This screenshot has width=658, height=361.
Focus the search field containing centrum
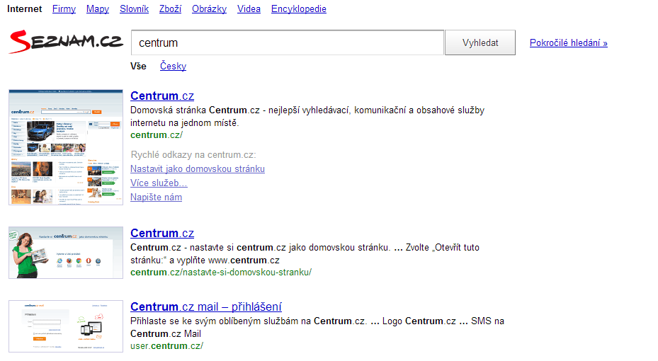(287, 42)
